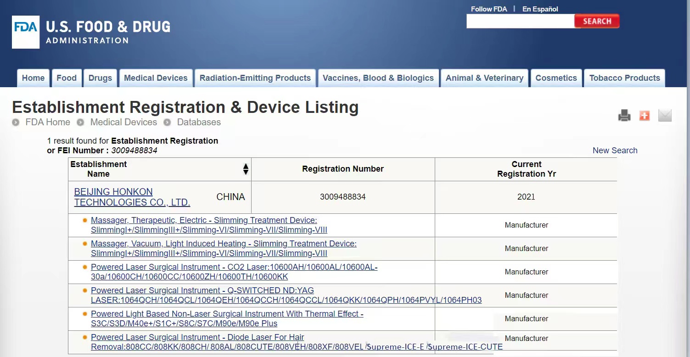
Task: Click the U.S. Food & Drug Administration title
Action: pyautogui.click(x=108, y=31)
